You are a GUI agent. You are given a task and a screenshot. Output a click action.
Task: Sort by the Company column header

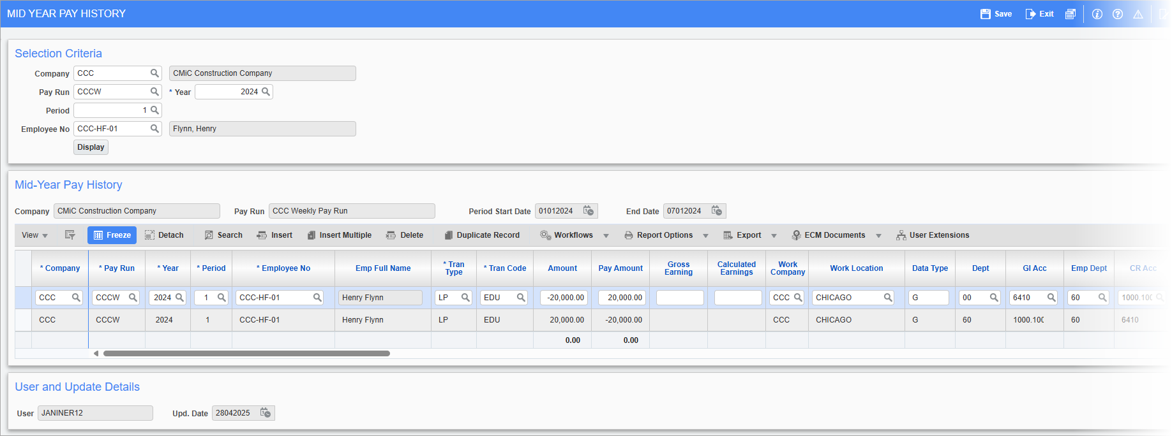(60, 268)
